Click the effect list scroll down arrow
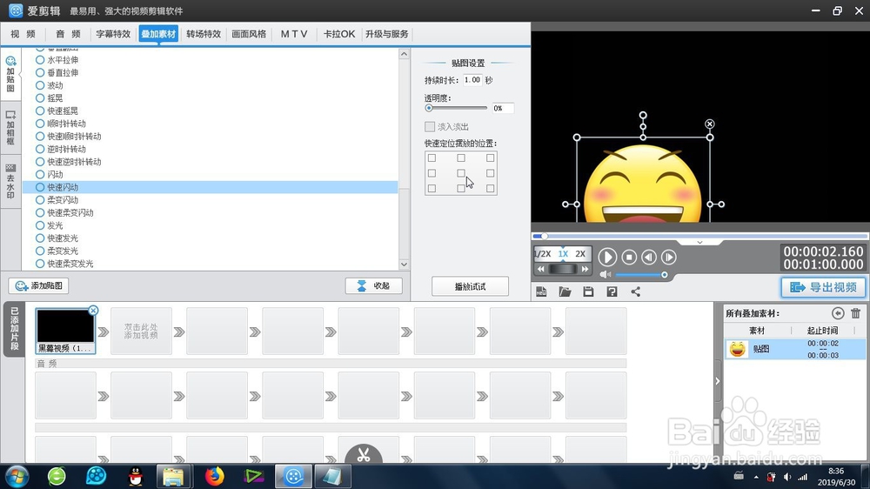Image resolution: width=870 pixels, height=489 pixels. (x=404, y=265)
